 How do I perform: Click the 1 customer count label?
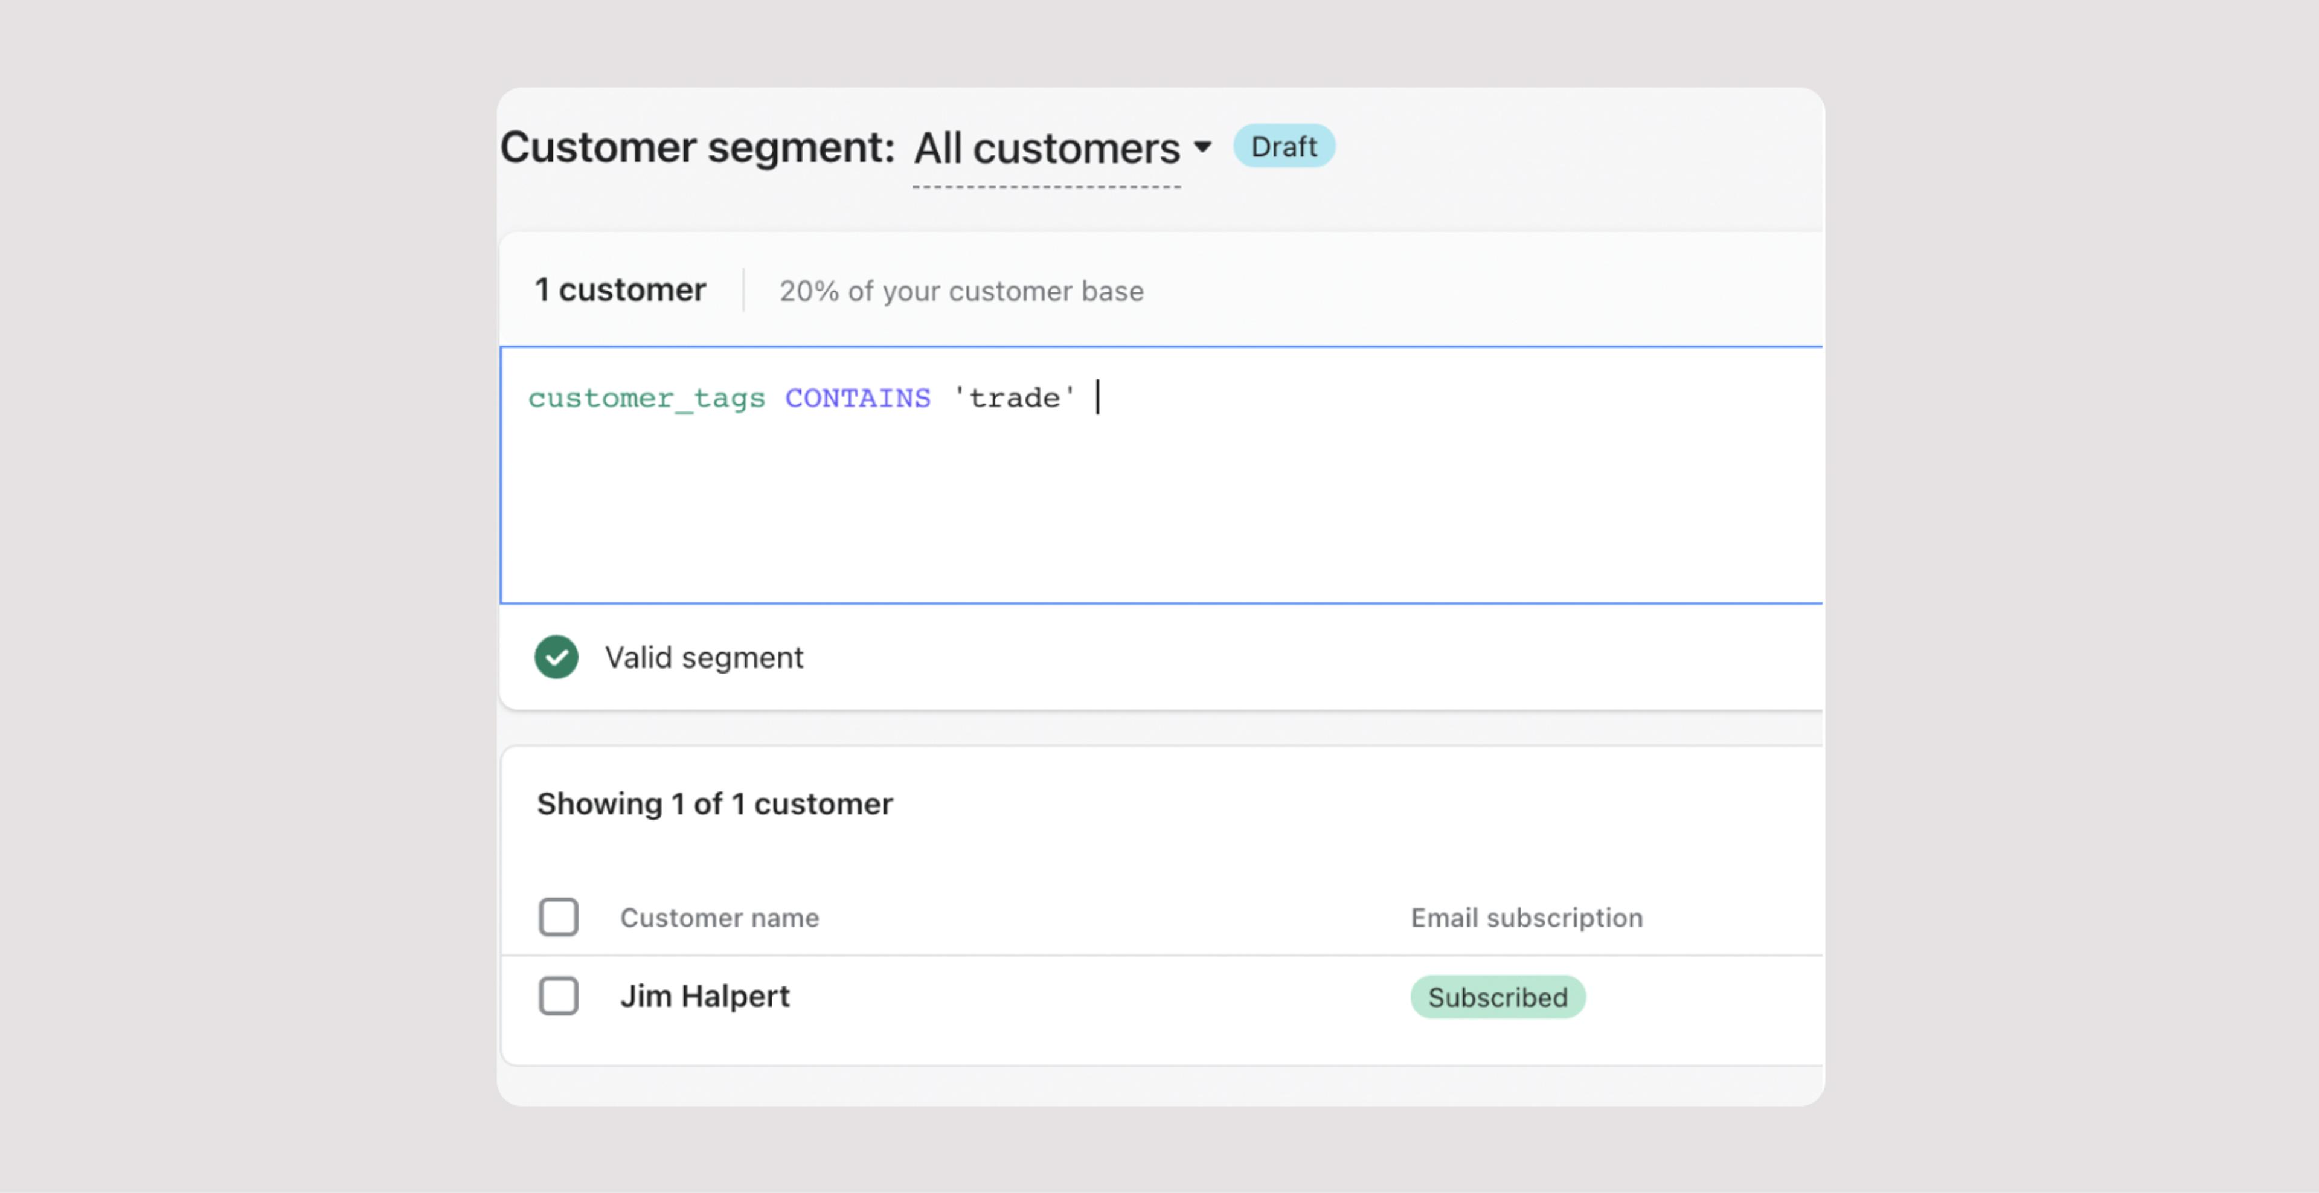[x=620, y=290]
